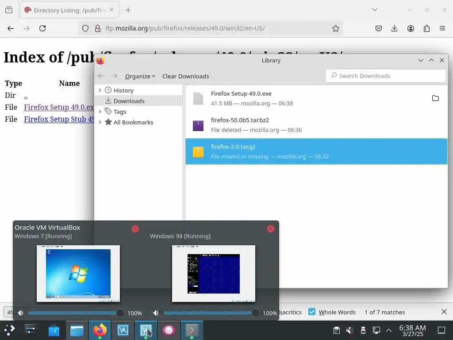The width and height of the screenshot is (453, 340).
Task: Toggle the Whole Words checkbox
Action: [312, 312]
